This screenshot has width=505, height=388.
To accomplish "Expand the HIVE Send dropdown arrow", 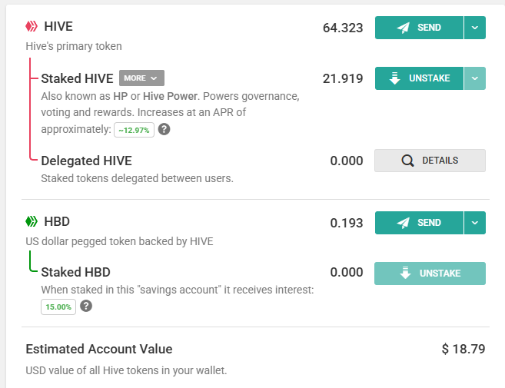I will click(475, 28).
